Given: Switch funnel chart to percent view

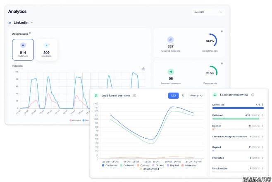Looking at the screenshot, I should pos(182,96).
